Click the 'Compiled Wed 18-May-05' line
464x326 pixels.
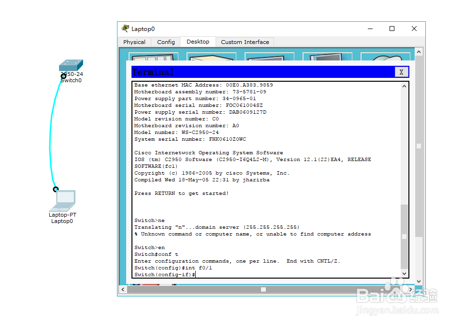pos(202,180)
